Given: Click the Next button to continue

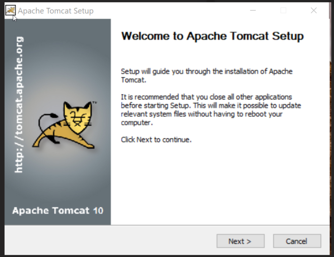Looking at the screenshot, I should [x=240, y=241].
